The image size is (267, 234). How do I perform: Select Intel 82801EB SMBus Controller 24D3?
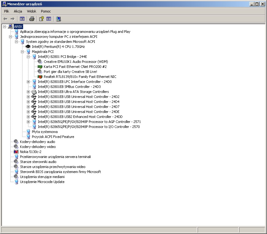coord(69,87)
